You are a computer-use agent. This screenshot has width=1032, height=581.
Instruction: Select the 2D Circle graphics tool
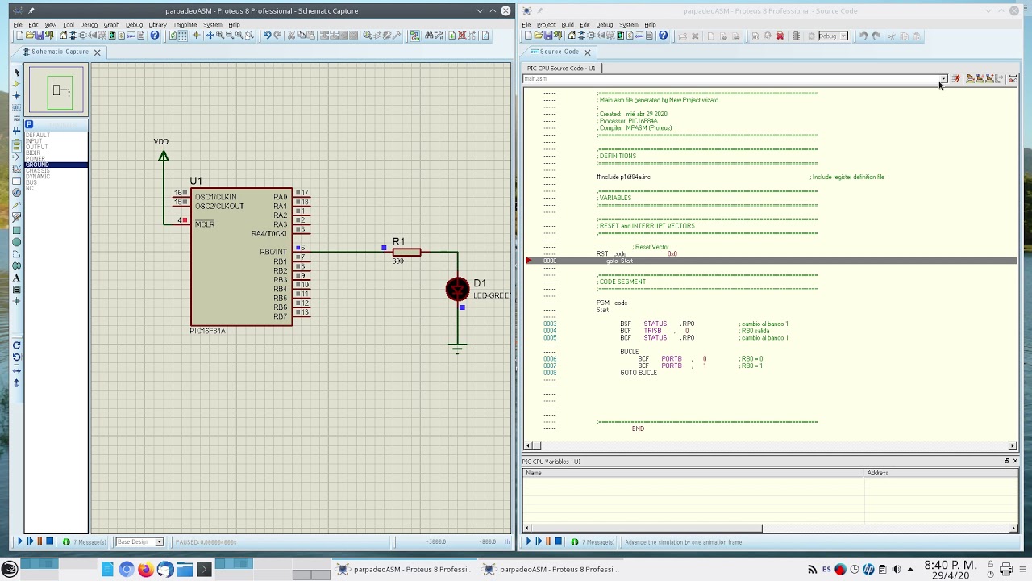coord(16,242)
